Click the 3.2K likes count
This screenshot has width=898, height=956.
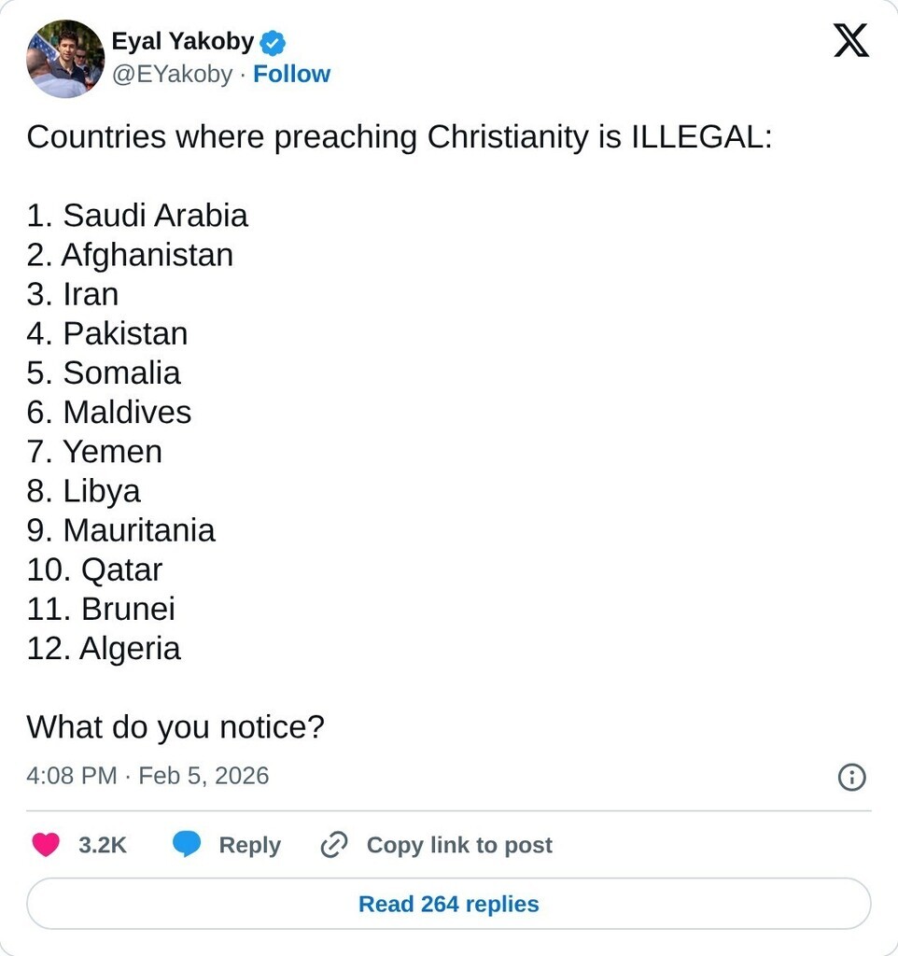103,845
